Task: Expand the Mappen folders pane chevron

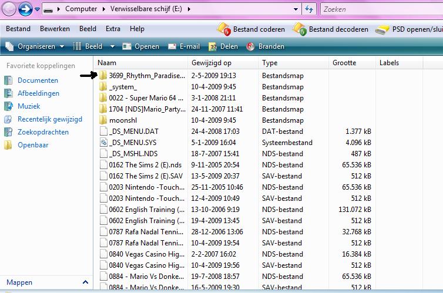Action: click(85, 282)
